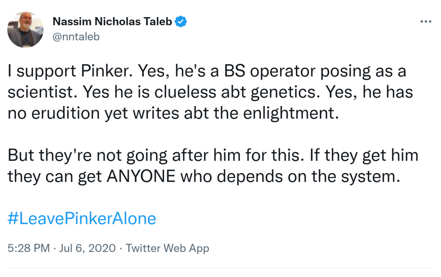The width and height of the screenshot is (441, 277).
Task: Open the Twitter Web App source link
Action: [x=168, y=249]
